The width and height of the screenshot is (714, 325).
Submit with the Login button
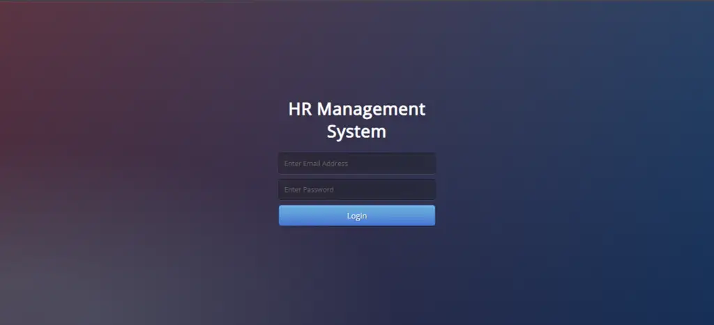[x=356, y=216]
